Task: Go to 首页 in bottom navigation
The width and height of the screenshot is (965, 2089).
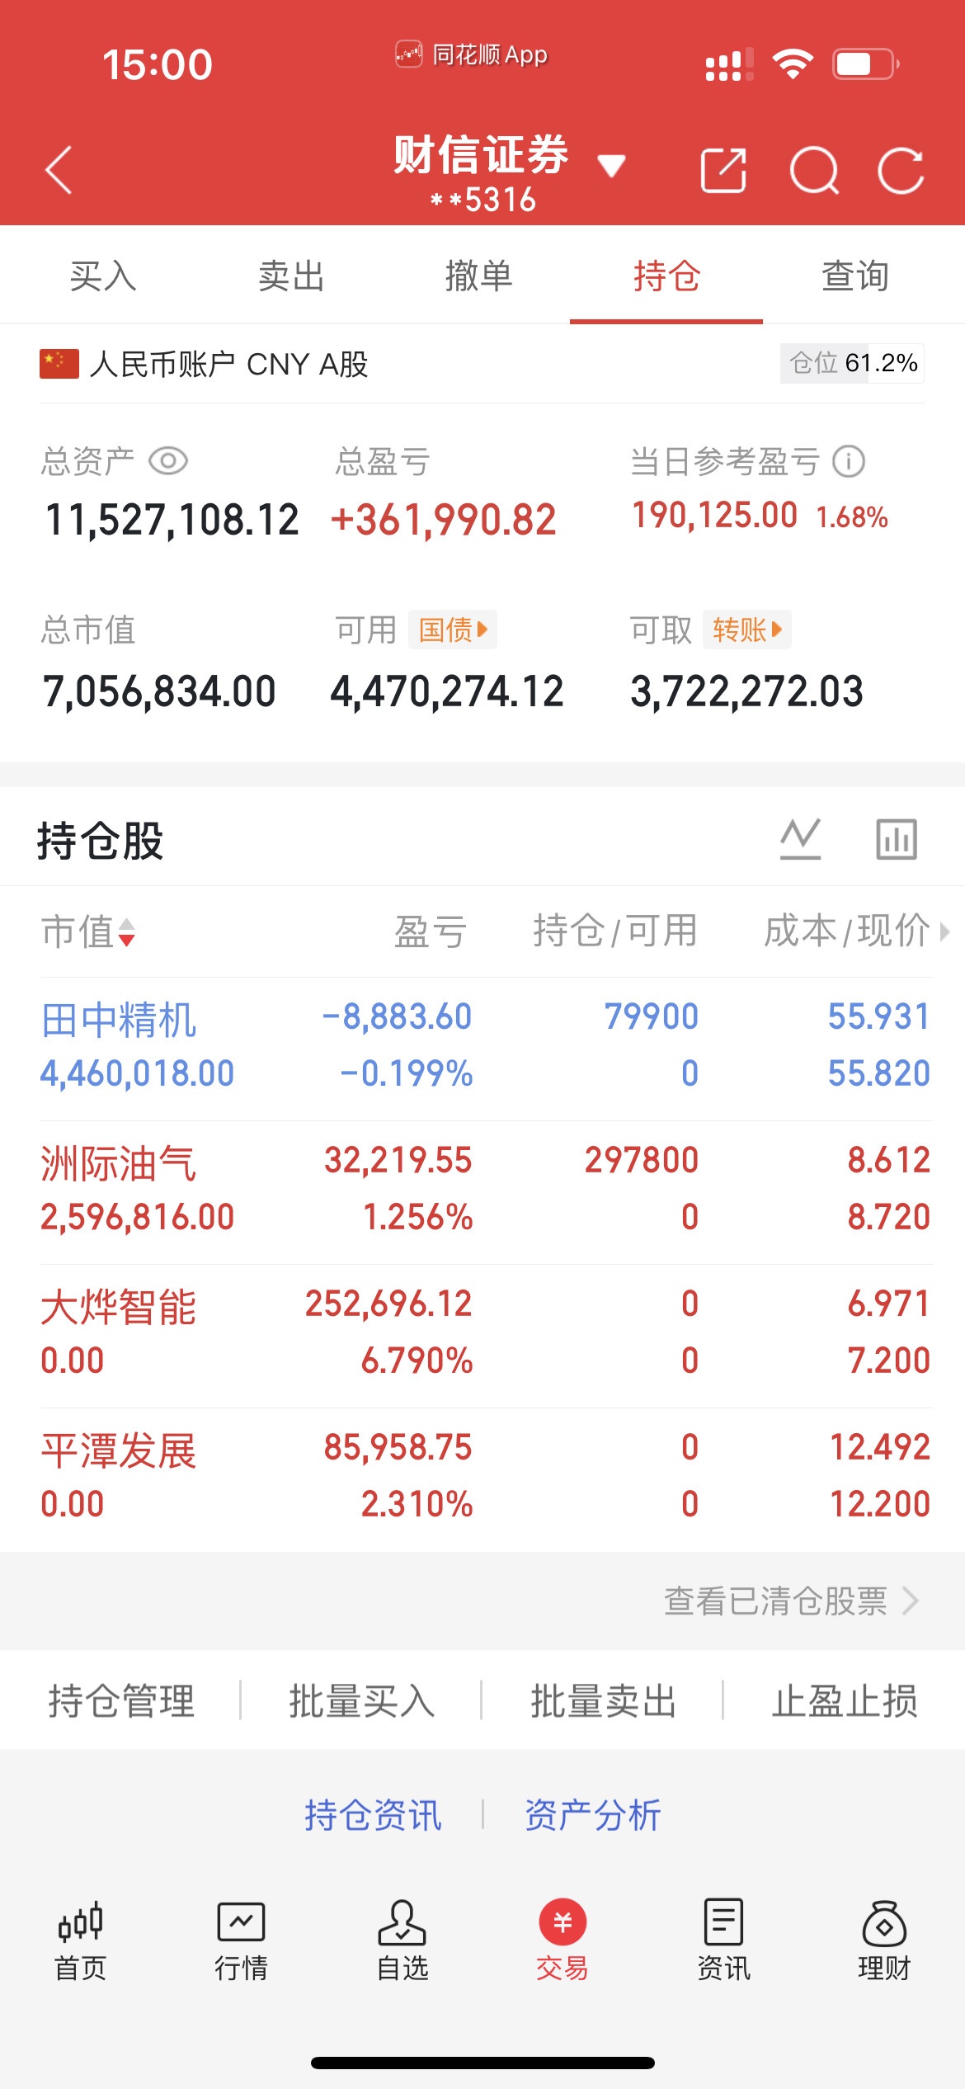Action: 80,1940
